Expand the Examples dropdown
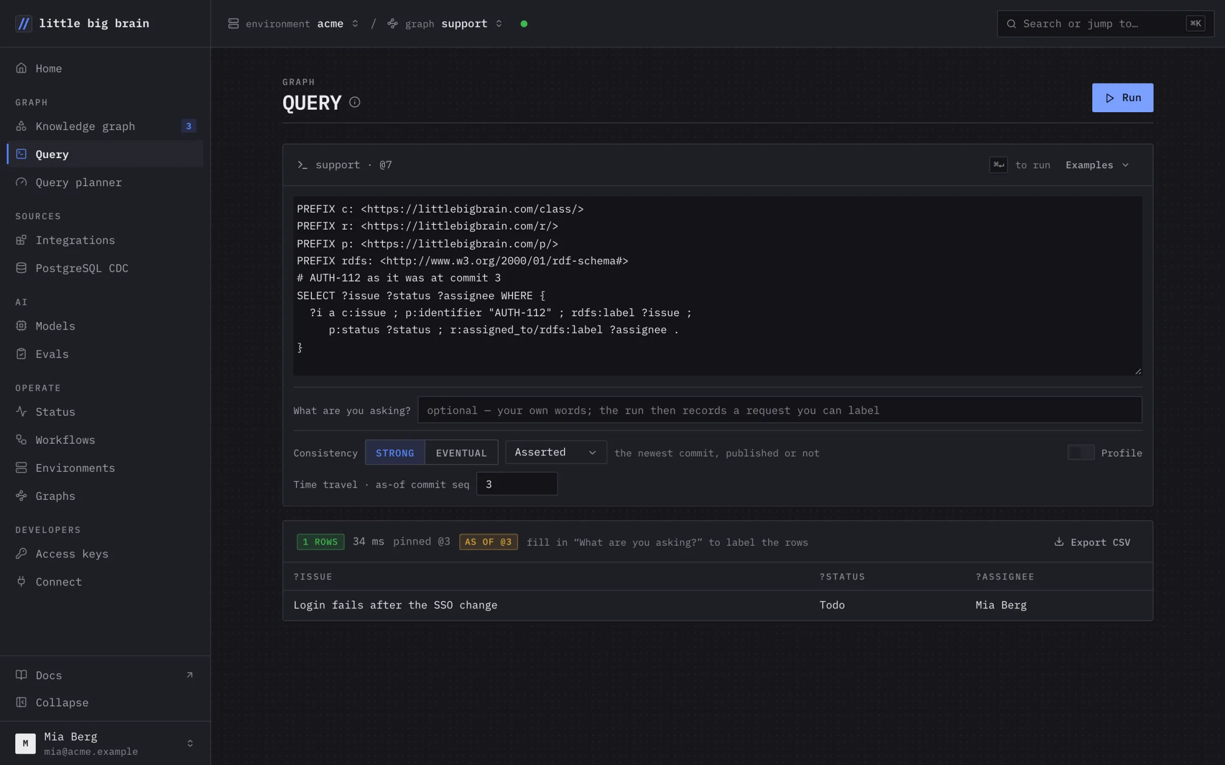This screenshot has height=765, width=1225. [1097, 165]
